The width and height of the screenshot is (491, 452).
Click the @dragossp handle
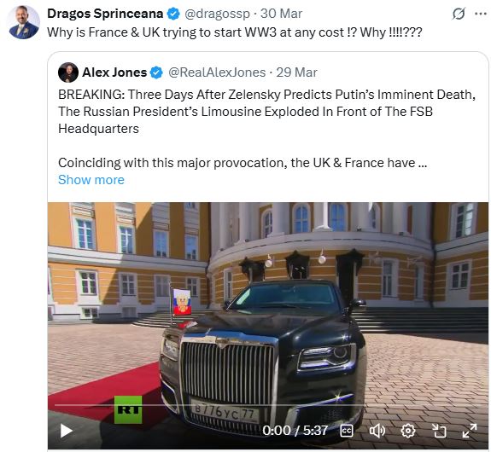point(217,14)
